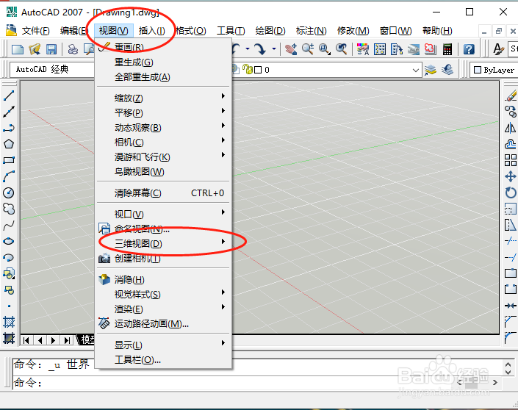Screen dimensions: 518x410
Task: Click the Open file icon
Action: [35, 49]
